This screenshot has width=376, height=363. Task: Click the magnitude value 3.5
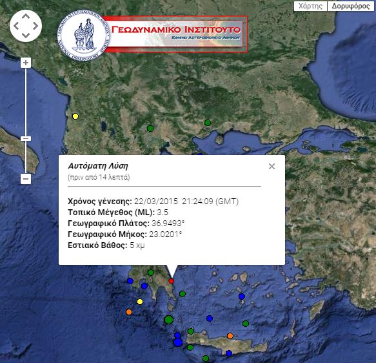click(163, 213)
